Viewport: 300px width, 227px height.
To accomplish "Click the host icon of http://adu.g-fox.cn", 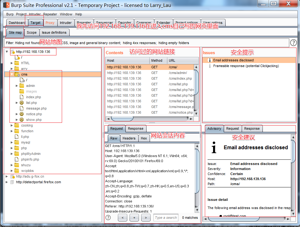I will pos(12,176).
